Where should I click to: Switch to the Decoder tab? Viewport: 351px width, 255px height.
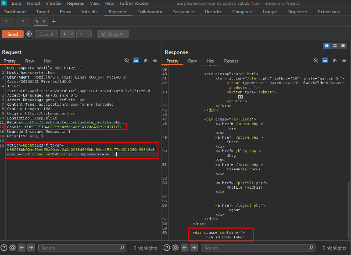pos(213,12)
